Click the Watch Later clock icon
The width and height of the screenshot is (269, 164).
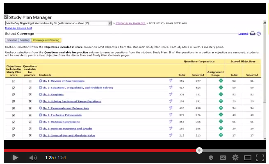pos(211,158)
